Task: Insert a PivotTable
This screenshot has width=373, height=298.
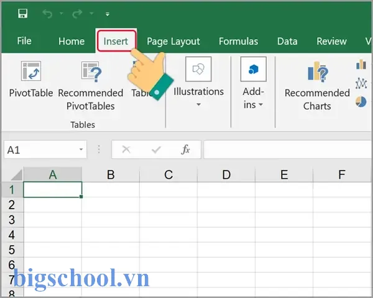Action: 31,79
